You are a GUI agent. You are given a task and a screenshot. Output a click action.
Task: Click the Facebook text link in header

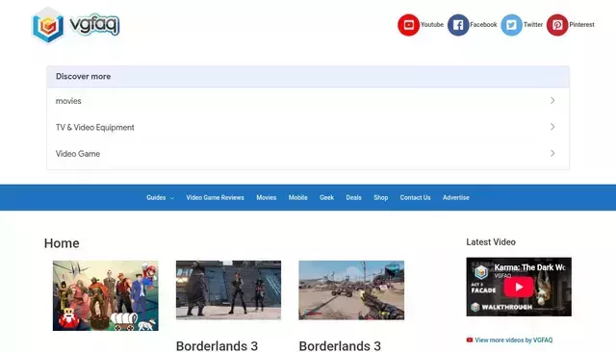[483, 25]
